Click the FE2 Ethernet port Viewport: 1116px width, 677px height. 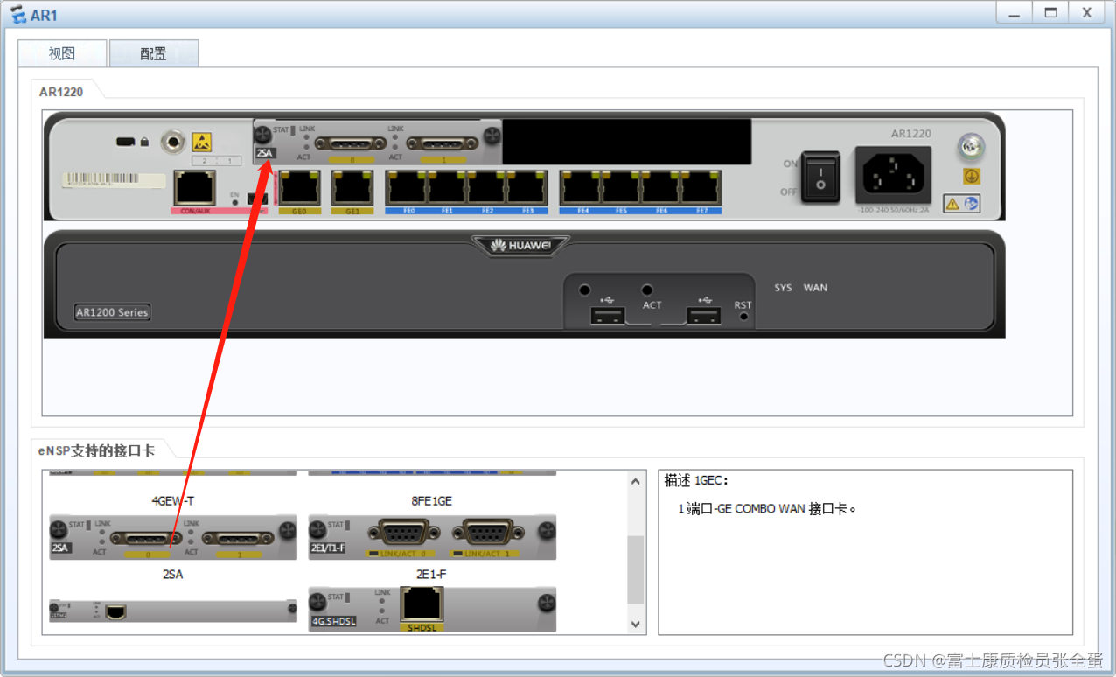486,187
